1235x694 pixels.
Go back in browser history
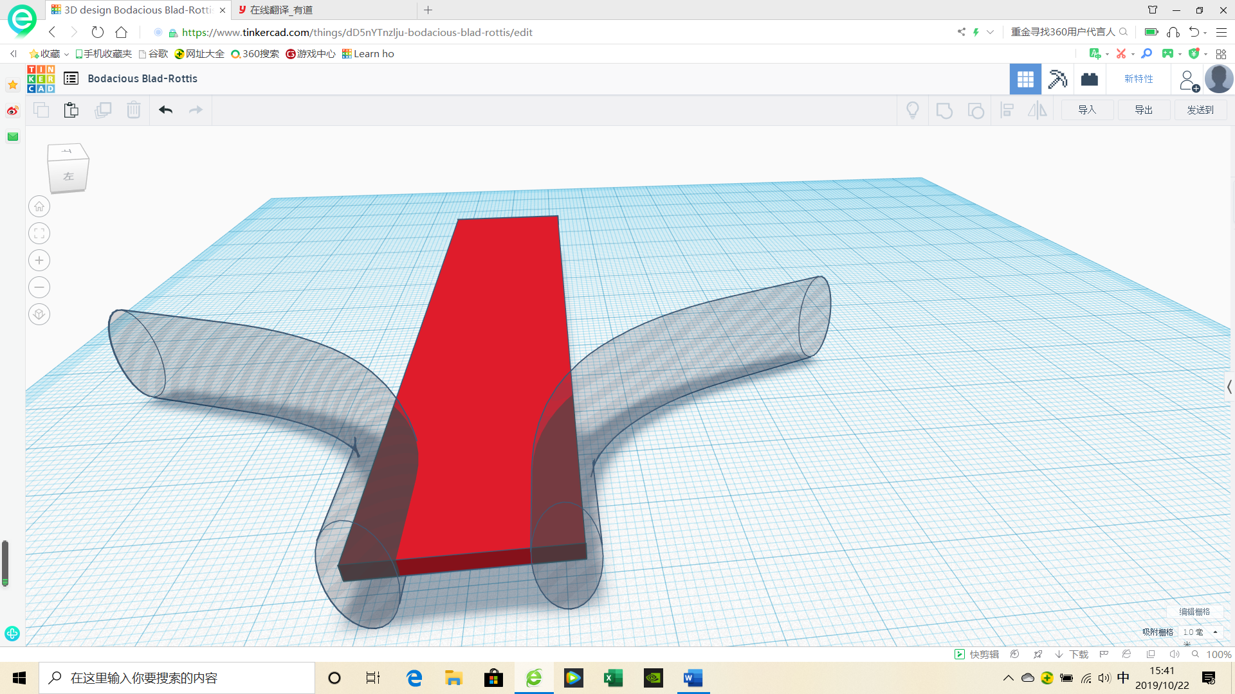pos(53,32)
